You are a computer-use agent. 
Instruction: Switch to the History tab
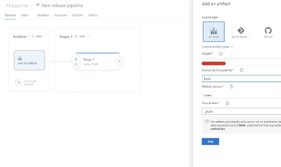(93, 15)
